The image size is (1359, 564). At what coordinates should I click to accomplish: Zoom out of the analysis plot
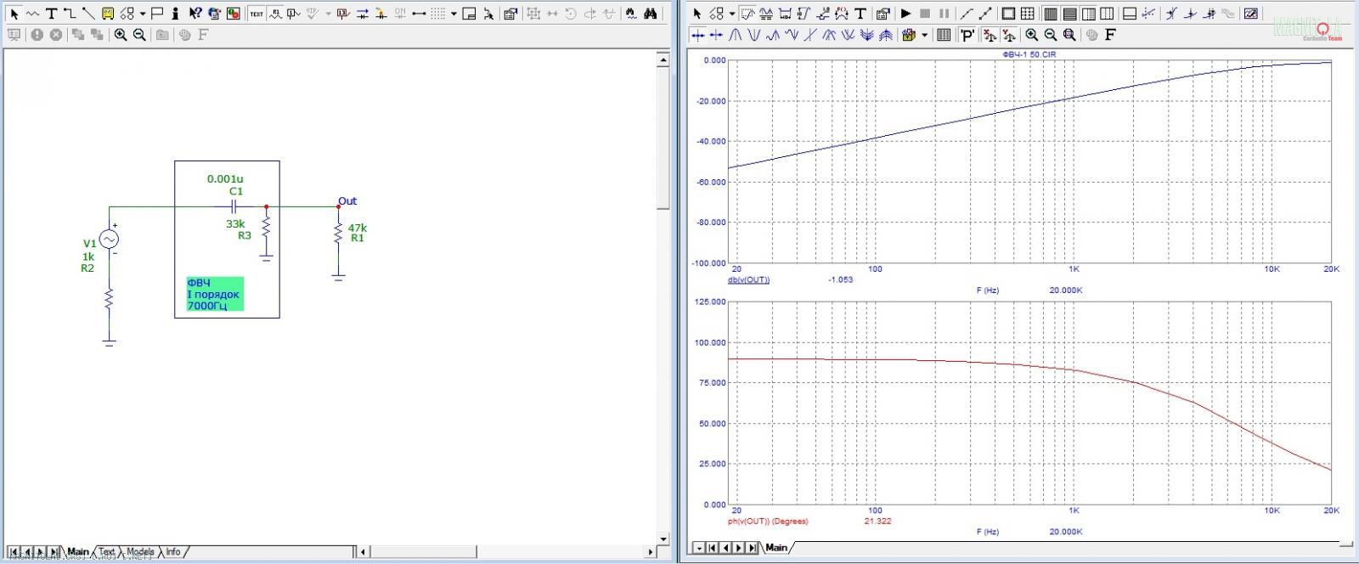[1051, 35]
